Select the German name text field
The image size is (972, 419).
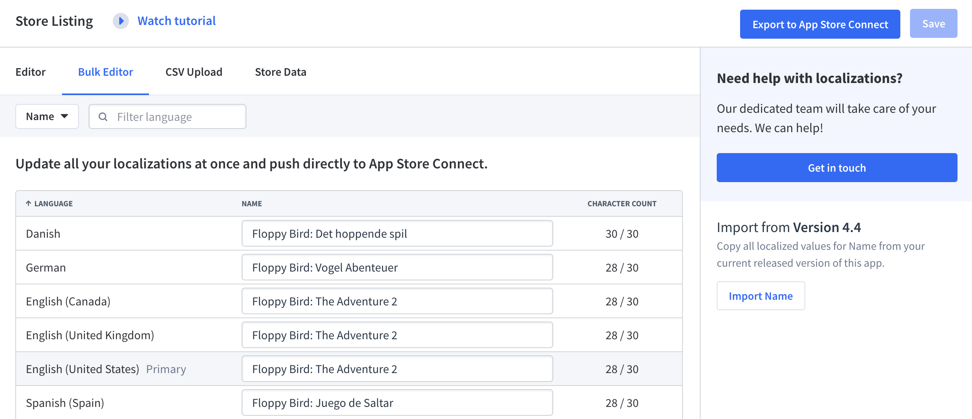click(397, 267)
